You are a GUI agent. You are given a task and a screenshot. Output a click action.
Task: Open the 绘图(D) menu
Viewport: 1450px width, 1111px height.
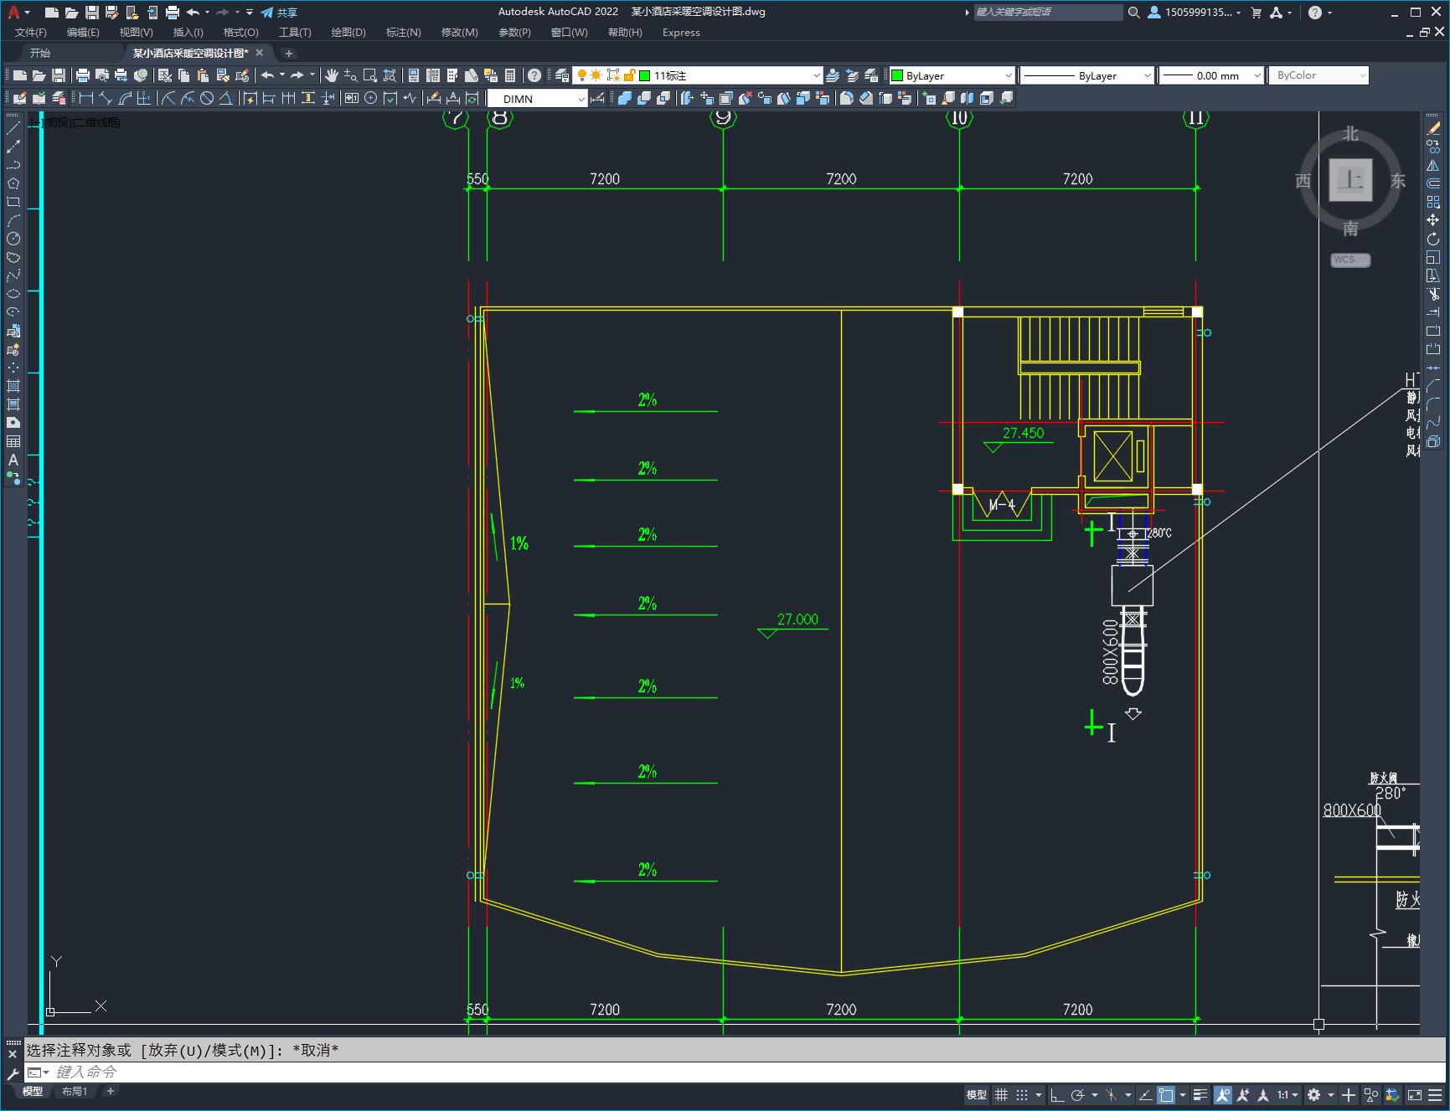[348, 33]
